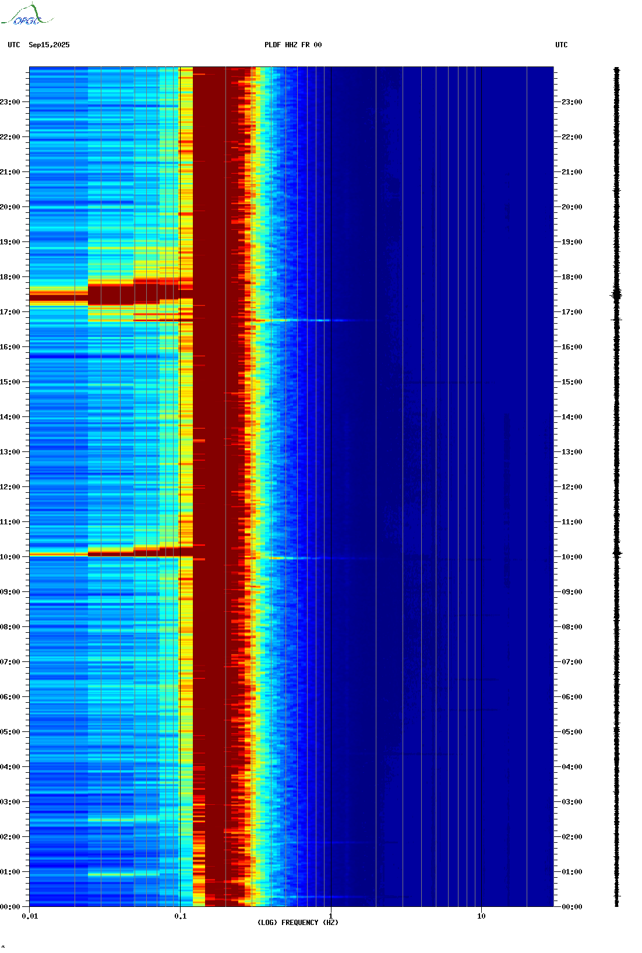Click the right axis 11:00 time label
This screenshot has height=953, width=642.
click(572, 522)
